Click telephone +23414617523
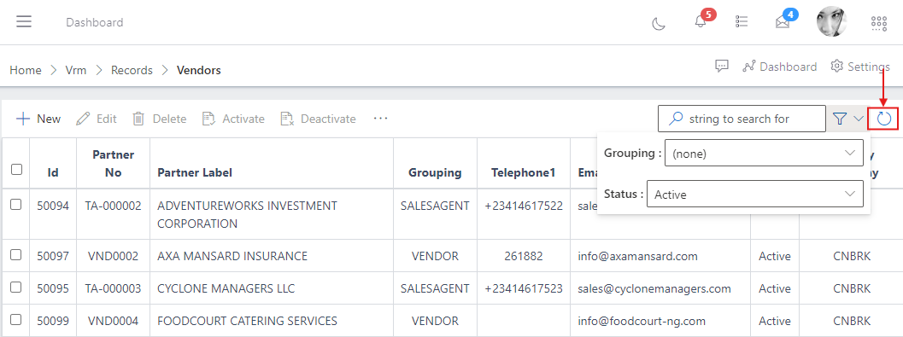 pos(524,288)
